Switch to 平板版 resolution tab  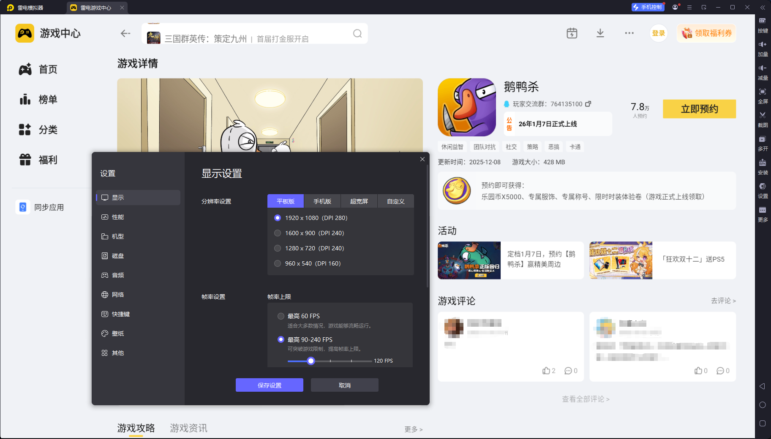click(286, 201)
